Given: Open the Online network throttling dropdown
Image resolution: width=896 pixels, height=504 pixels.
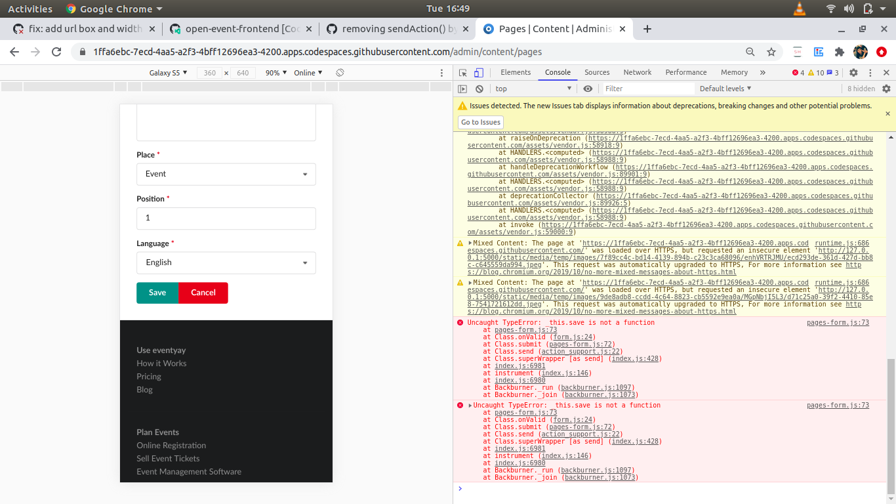Looking at the screenshot, I should 308,73.
